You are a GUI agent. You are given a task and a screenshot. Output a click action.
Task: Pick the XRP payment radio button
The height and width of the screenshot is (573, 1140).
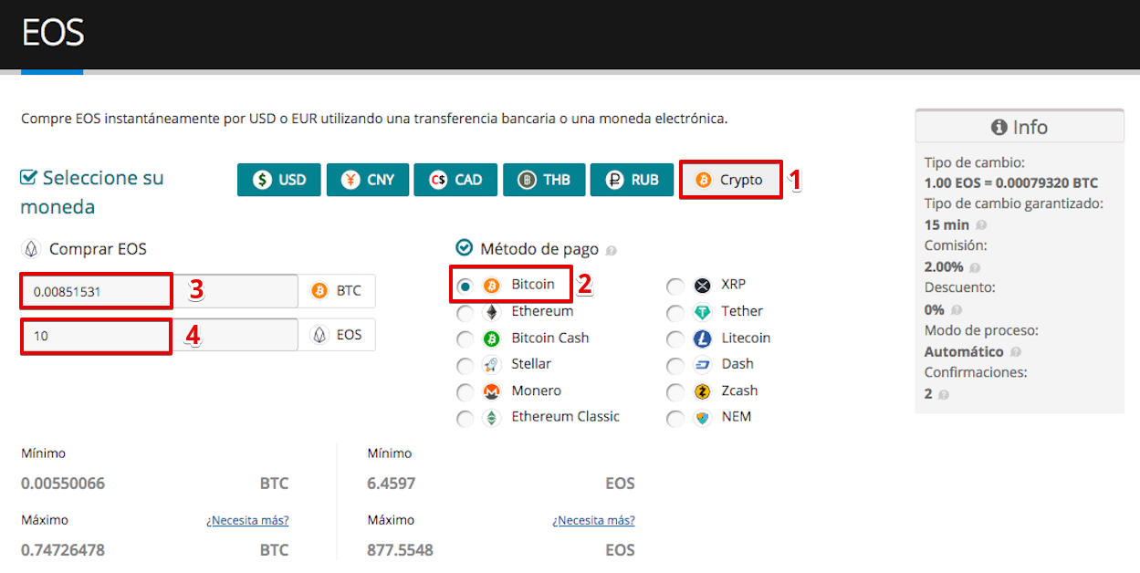click(675, 286)
